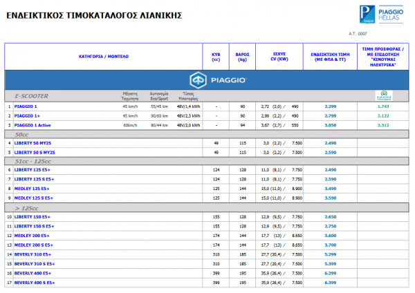Screen dimensions: 415x293
Task: Click battery value 48V/2,0 kWh
Action: click(188, 125)
